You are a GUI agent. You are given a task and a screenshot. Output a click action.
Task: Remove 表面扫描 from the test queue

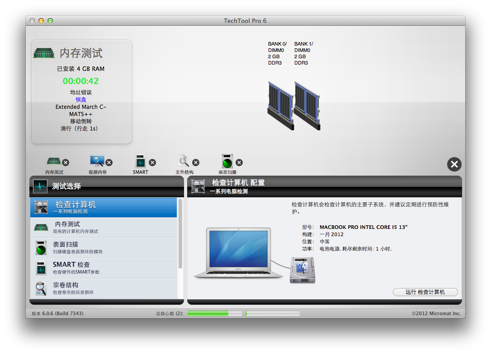[239, 163]
